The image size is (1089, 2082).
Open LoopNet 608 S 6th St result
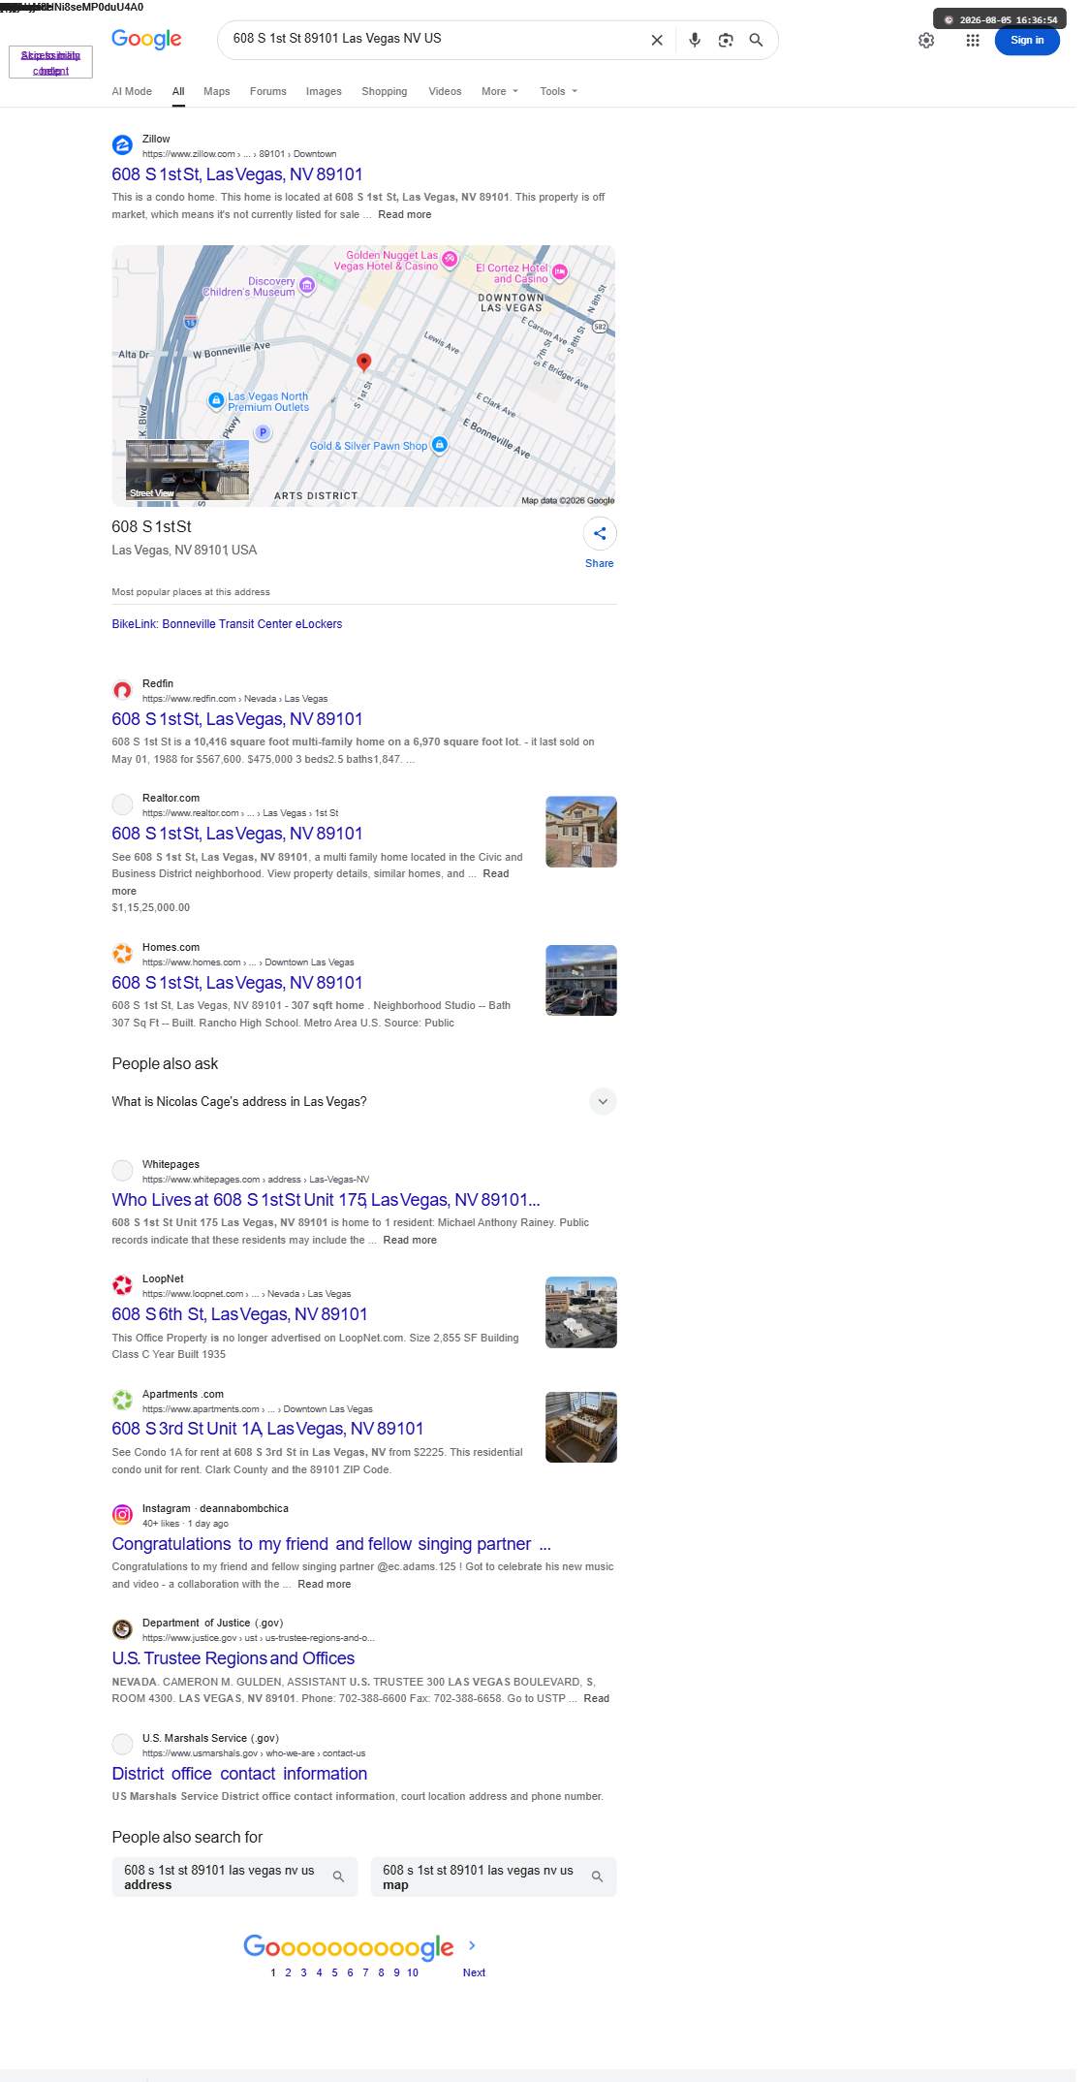pos(239,1314)
